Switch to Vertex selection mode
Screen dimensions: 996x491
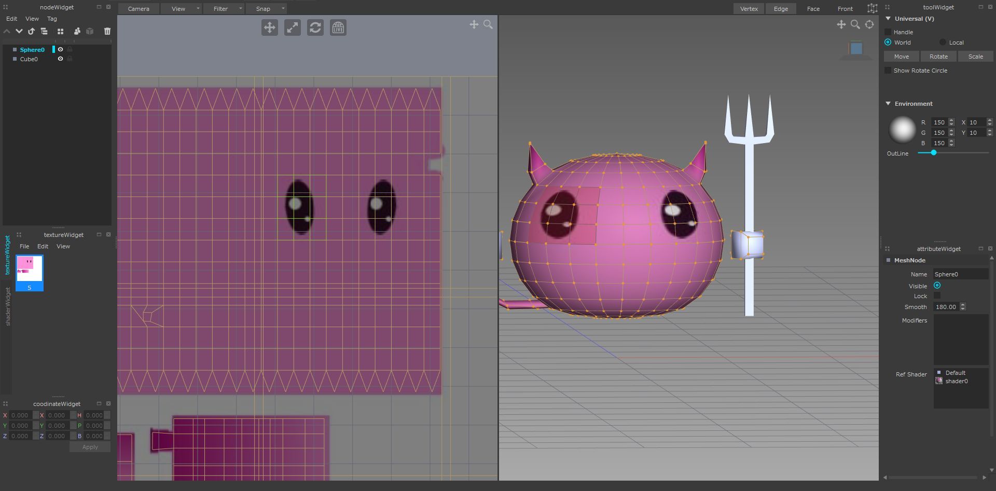(749, 9)
